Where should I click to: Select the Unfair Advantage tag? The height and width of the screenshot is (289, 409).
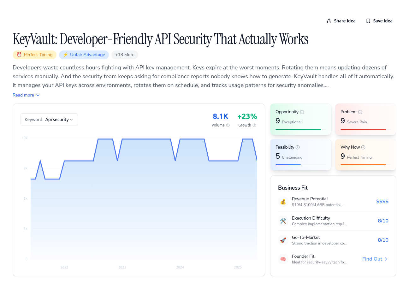click(84, 55)
